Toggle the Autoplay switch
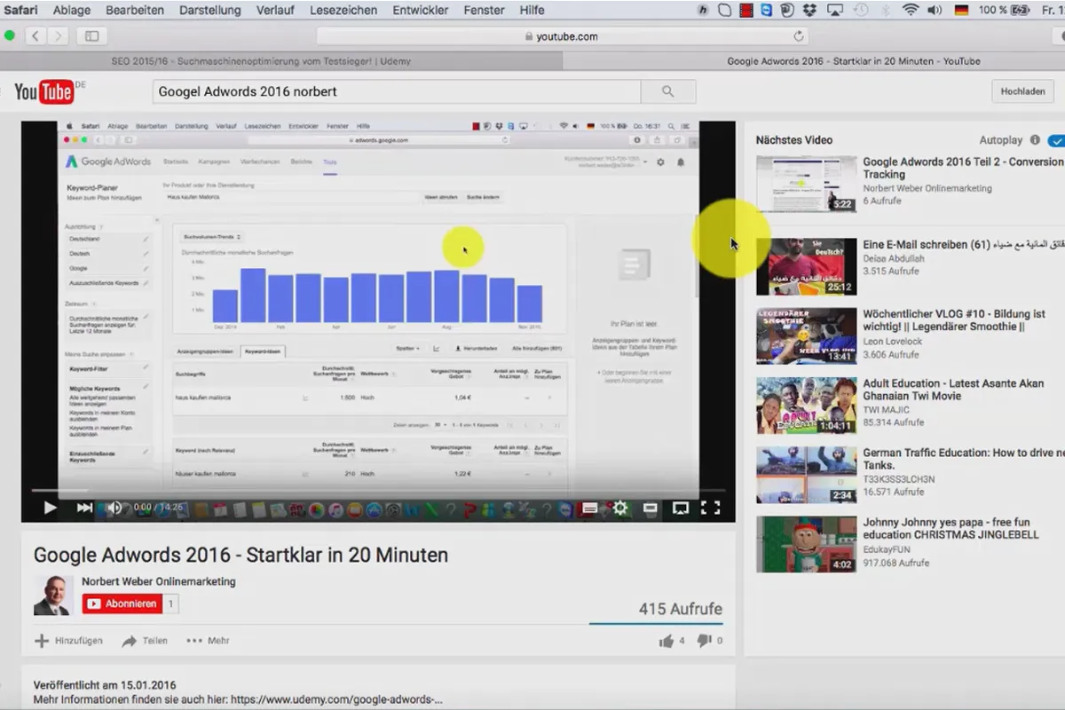The width and height of the screenshot is (1065, 710). [1056, 140]
